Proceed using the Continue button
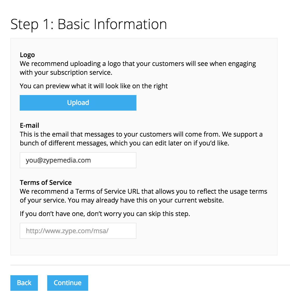 pyautogui.click(x=67, y=283)
